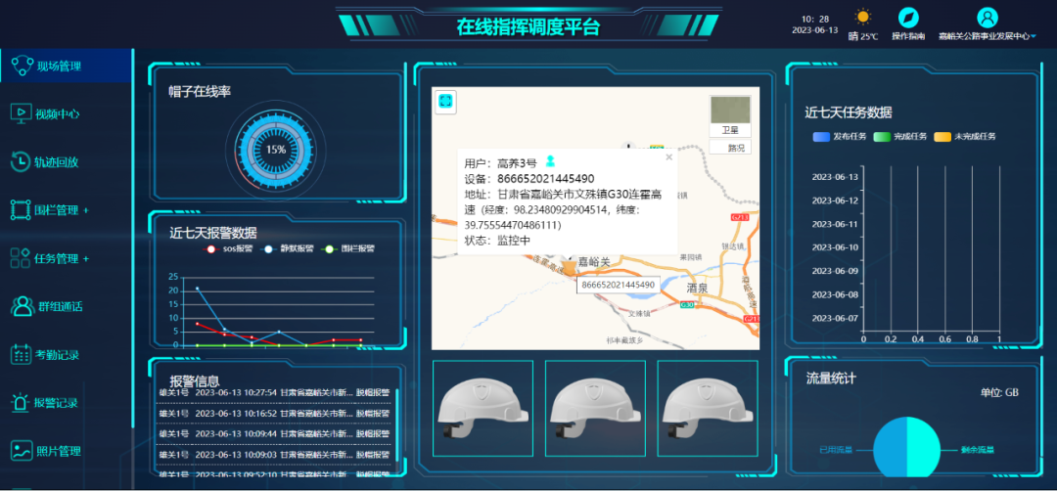Select the 任务管理 grid icon
1057x491 pixels.
click(21, 257)
